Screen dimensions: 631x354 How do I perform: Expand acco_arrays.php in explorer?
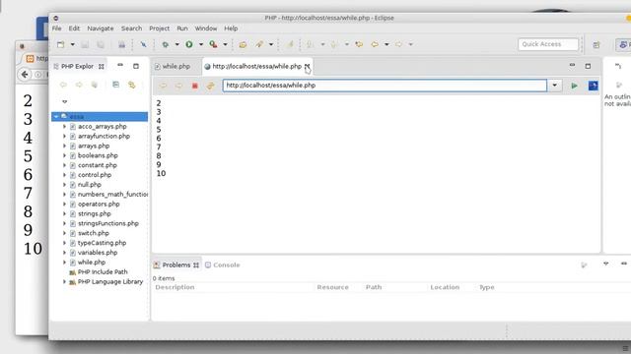tap(64, 126)
